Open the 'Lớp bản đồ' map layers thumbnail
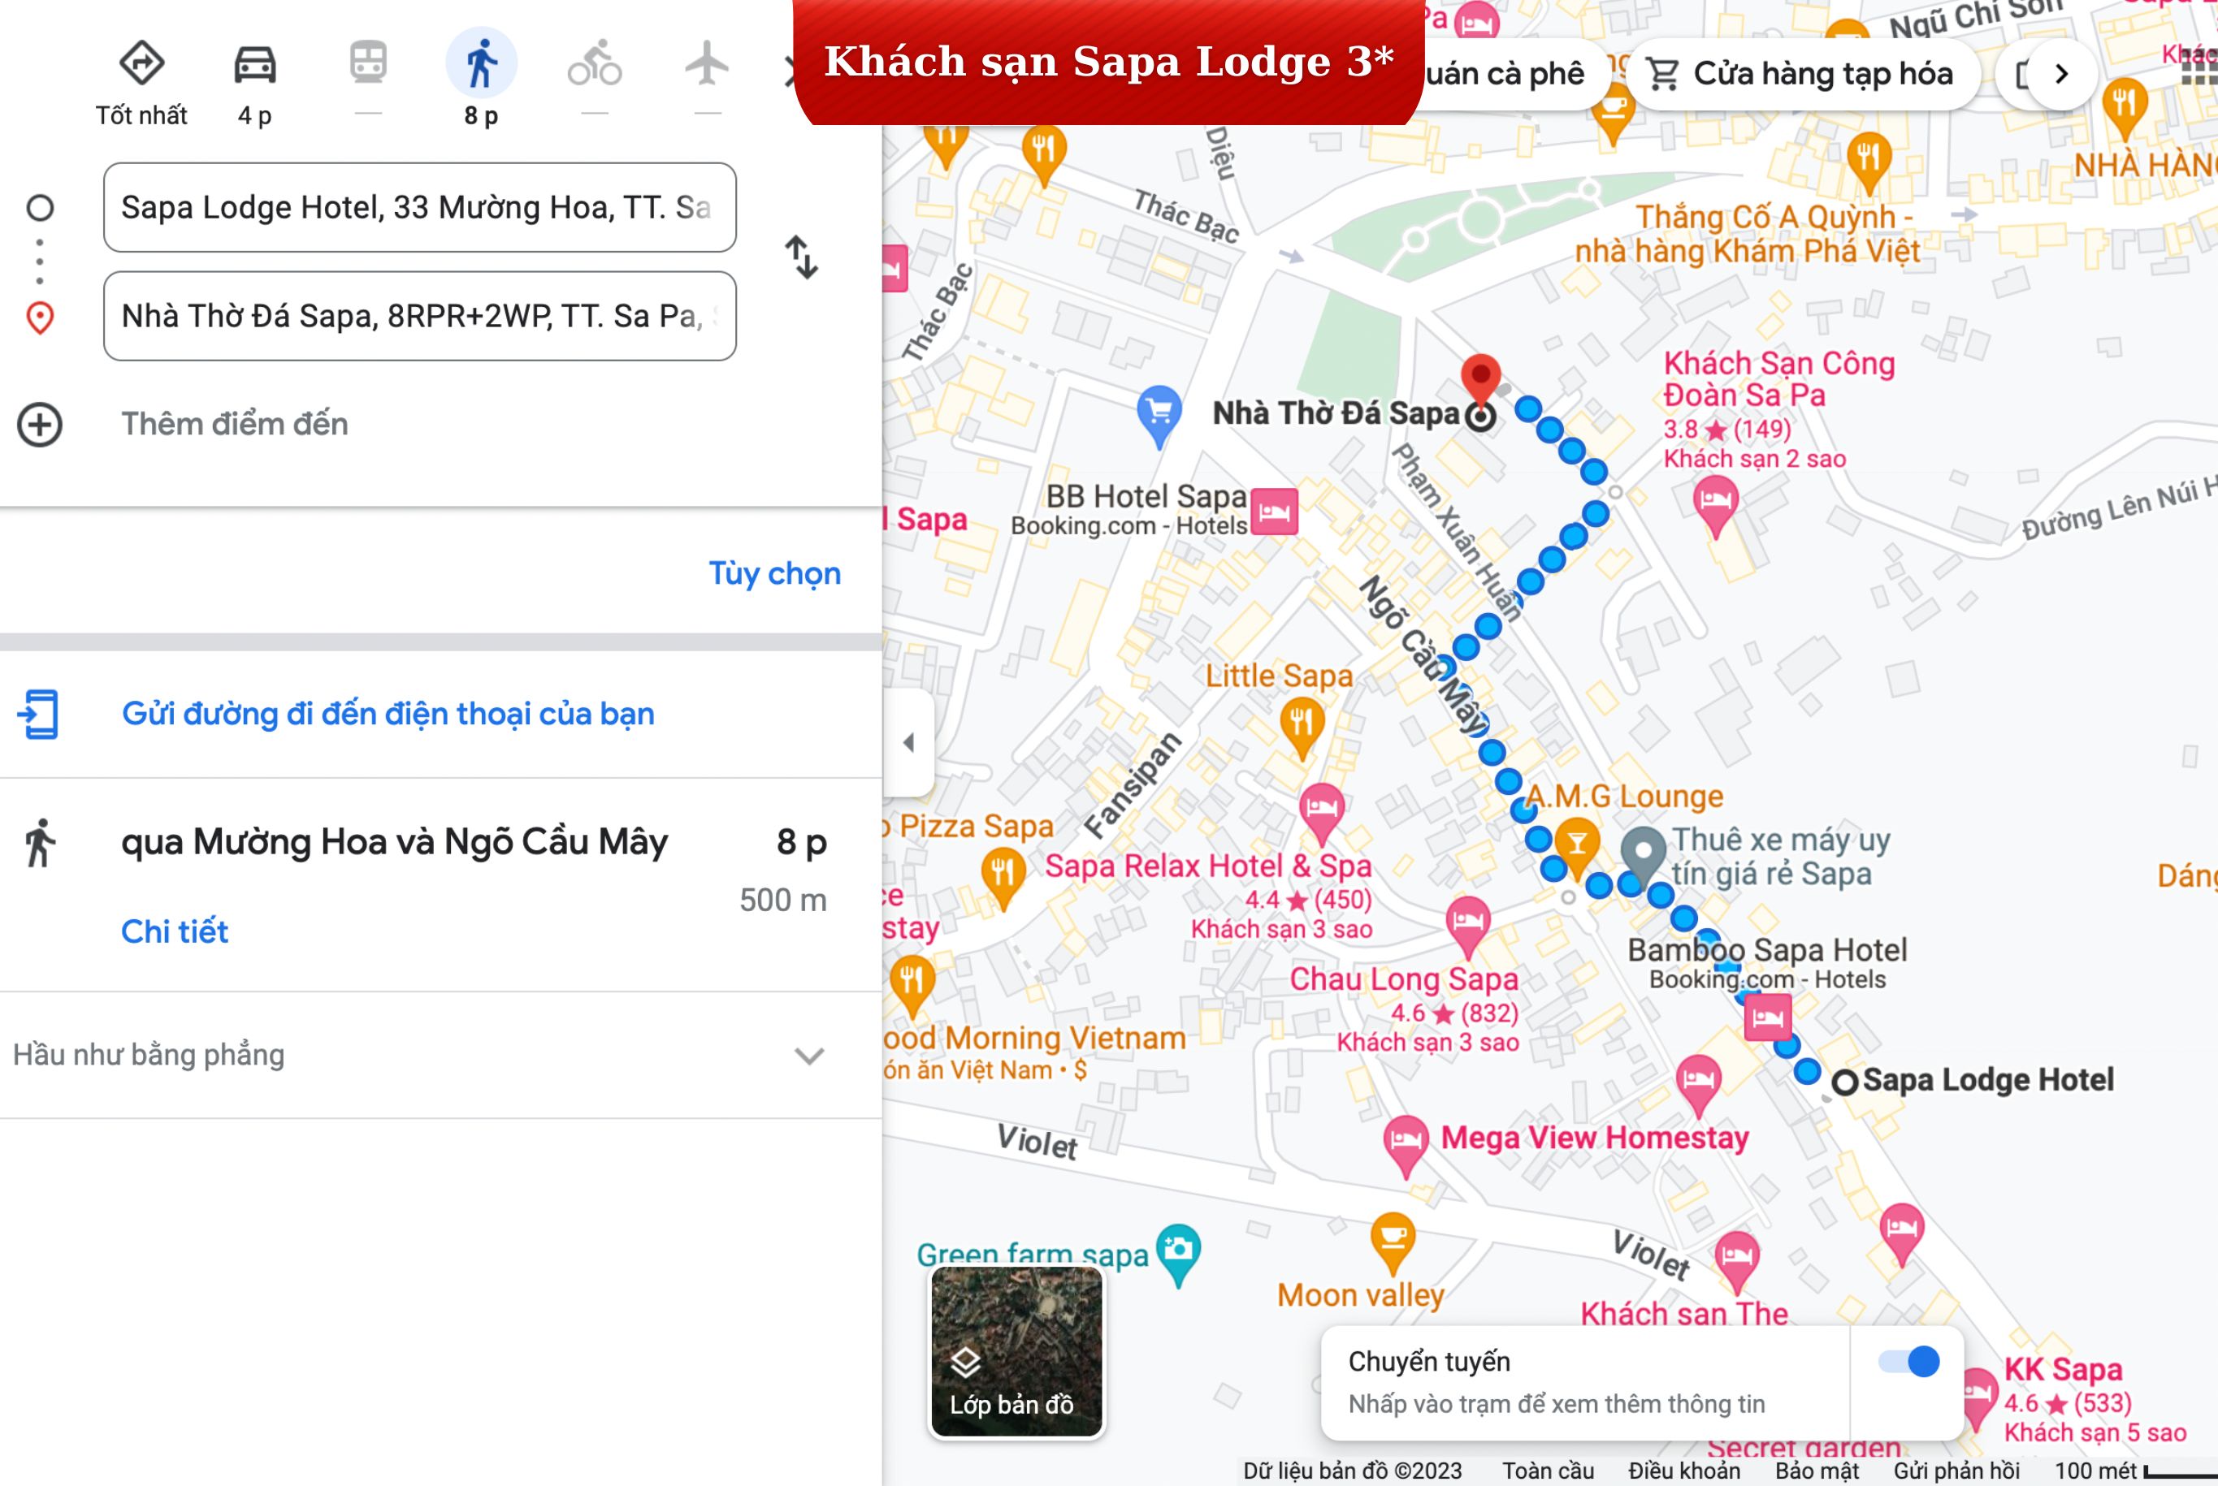This screenshot has height=1486, width=2218. pos(1016,1351)
